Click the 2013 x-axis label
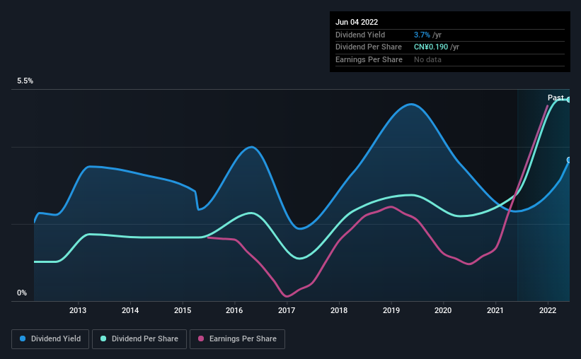Screen dimensions: 581x359 [78, 310]
